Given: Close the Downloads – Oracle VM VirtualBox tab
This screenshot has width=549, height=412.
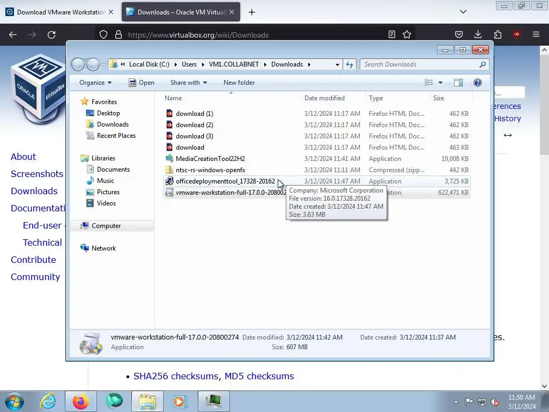Looking at the screenshot, I should tap(232, 12).
